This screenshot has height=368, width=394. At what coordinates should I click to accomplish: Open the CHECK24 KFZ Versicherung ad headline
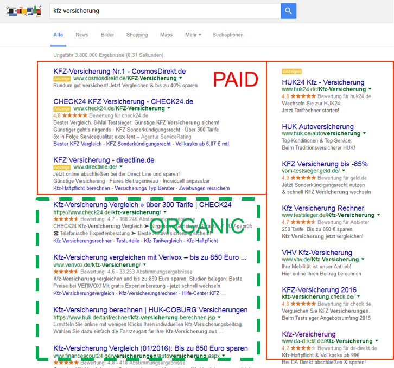123,101
